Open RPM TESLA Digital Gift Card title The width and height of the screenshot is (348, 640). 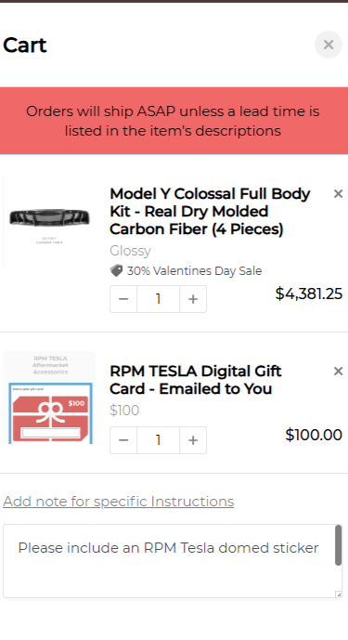(x=196, y=380)
